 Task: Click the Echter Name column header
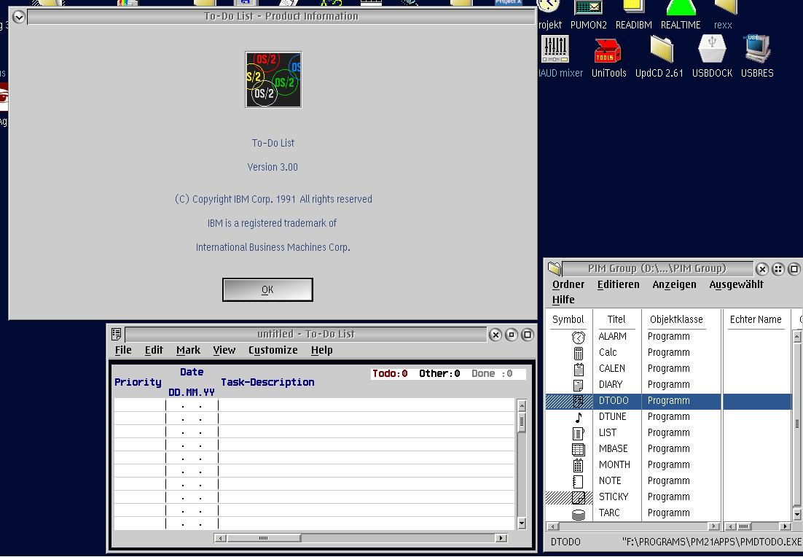click(756, 319)
